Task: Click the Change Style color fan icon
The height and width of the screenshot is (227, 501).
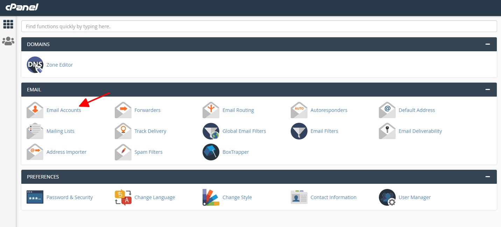Action: click(211, 197)
